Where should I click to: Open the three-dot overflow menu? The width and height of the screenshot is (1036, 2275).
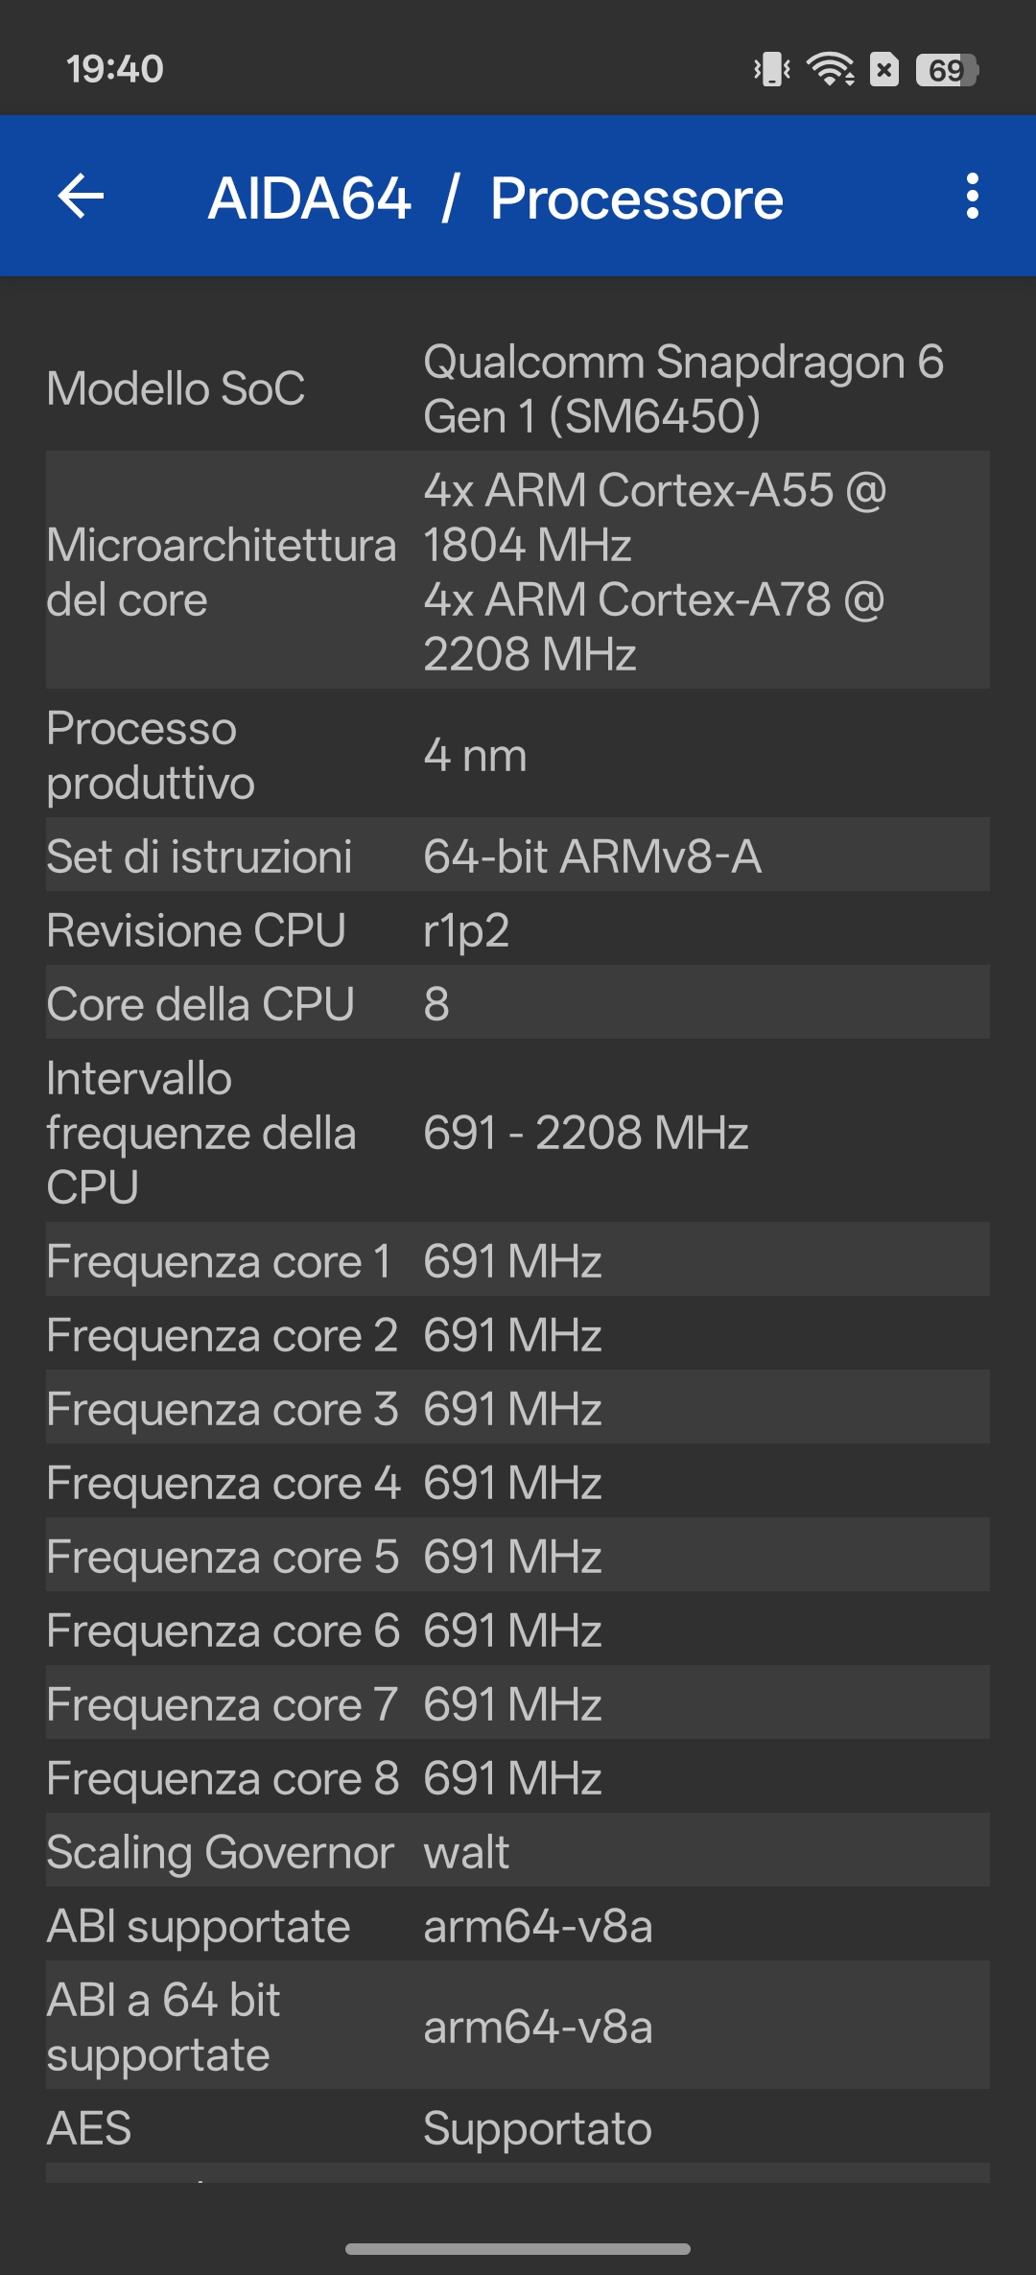tap(972, 197)
